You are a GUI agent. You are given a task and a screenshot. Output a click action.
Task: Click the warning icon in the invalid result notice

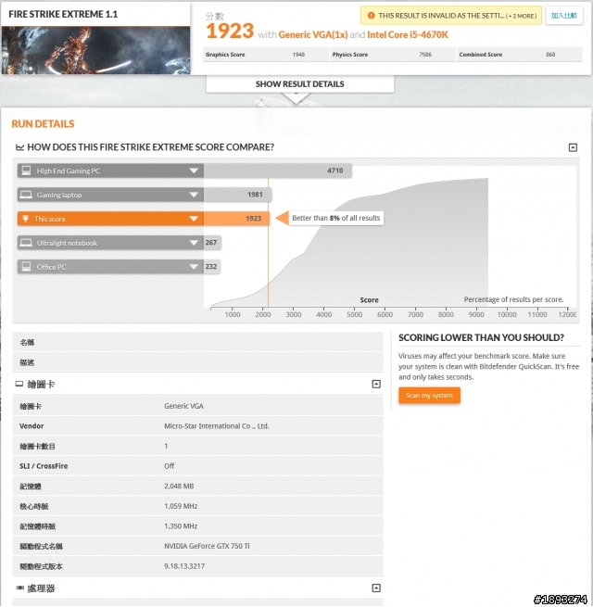(371, 16)
